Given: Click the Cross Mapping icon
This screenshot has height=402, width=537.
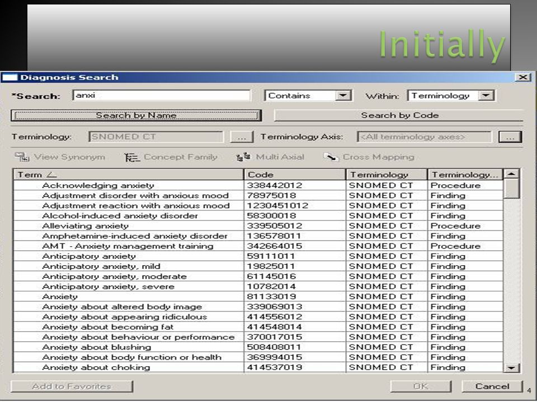Looking at the screenshot, I should pos(331,157).
